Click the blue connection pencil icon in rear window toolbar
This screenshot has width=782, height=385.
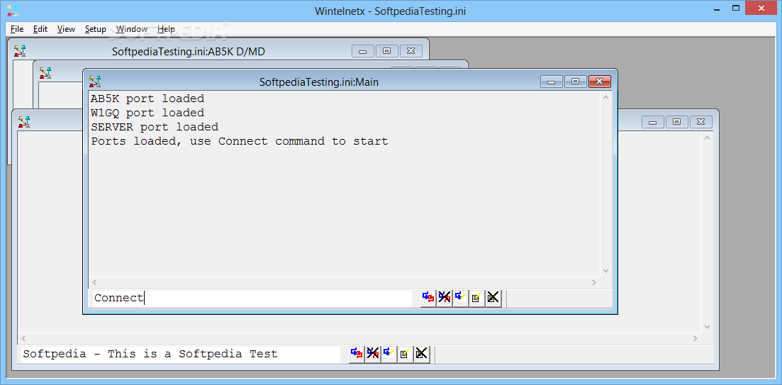tap(389, 354)
